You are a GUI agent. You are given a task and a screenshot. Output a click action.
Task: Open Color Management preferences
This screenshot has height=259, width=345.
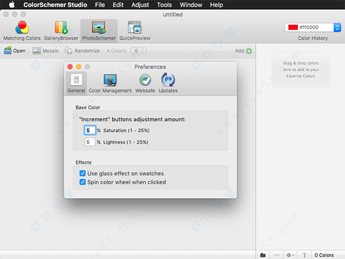tap(110, 83)
